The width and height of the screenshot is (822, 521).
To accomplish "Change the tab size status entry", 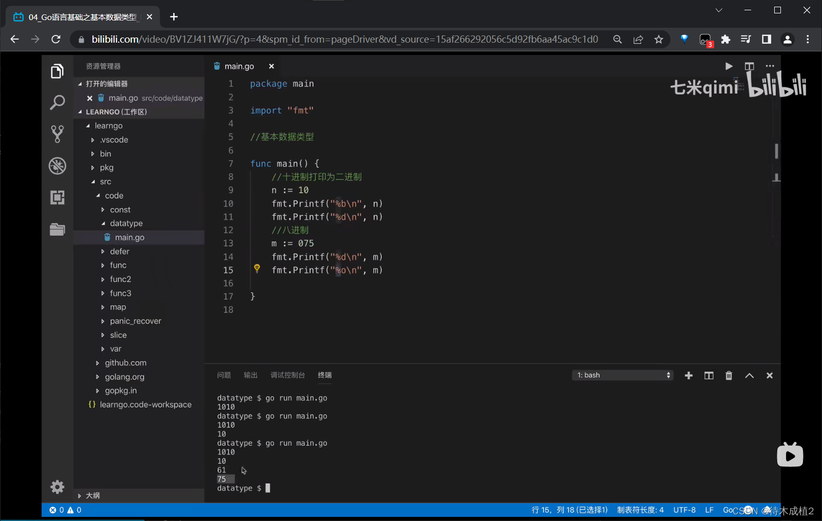I will [640, 510].
